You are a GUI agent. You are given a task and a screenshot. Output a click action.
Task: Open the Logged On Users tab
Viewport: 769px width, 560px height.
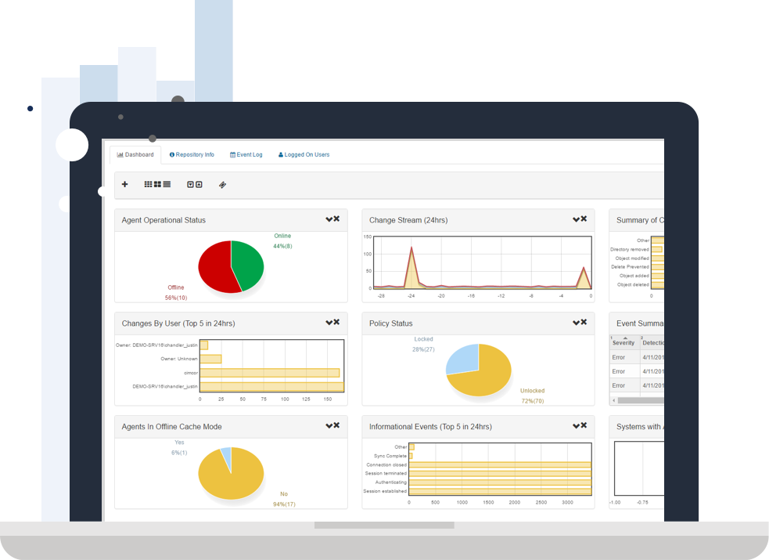click(304, 154)
